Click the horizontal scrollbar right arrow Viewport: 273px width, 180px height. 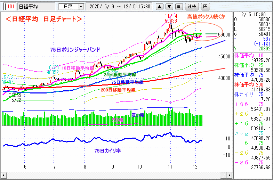point(230,175)
